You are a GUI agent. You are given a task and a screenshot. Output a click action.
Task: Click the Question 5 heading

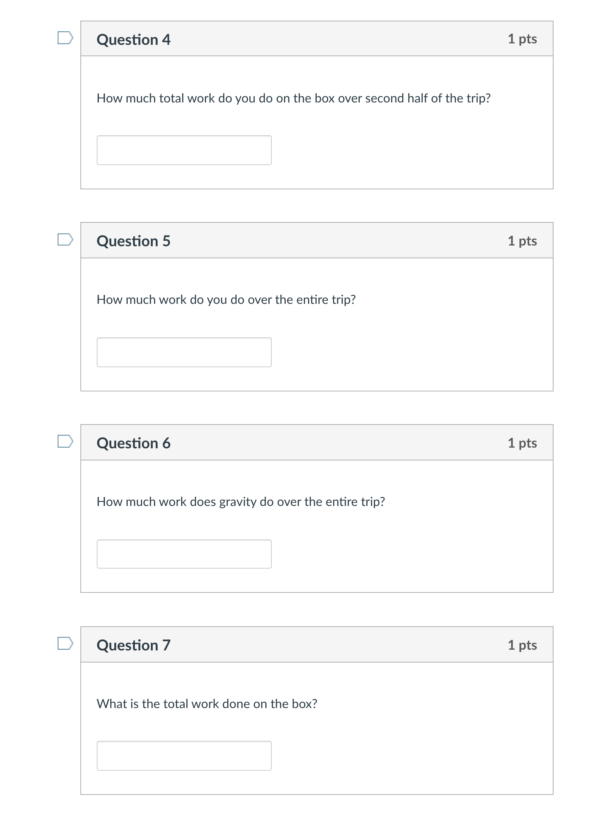click(133, 241)
